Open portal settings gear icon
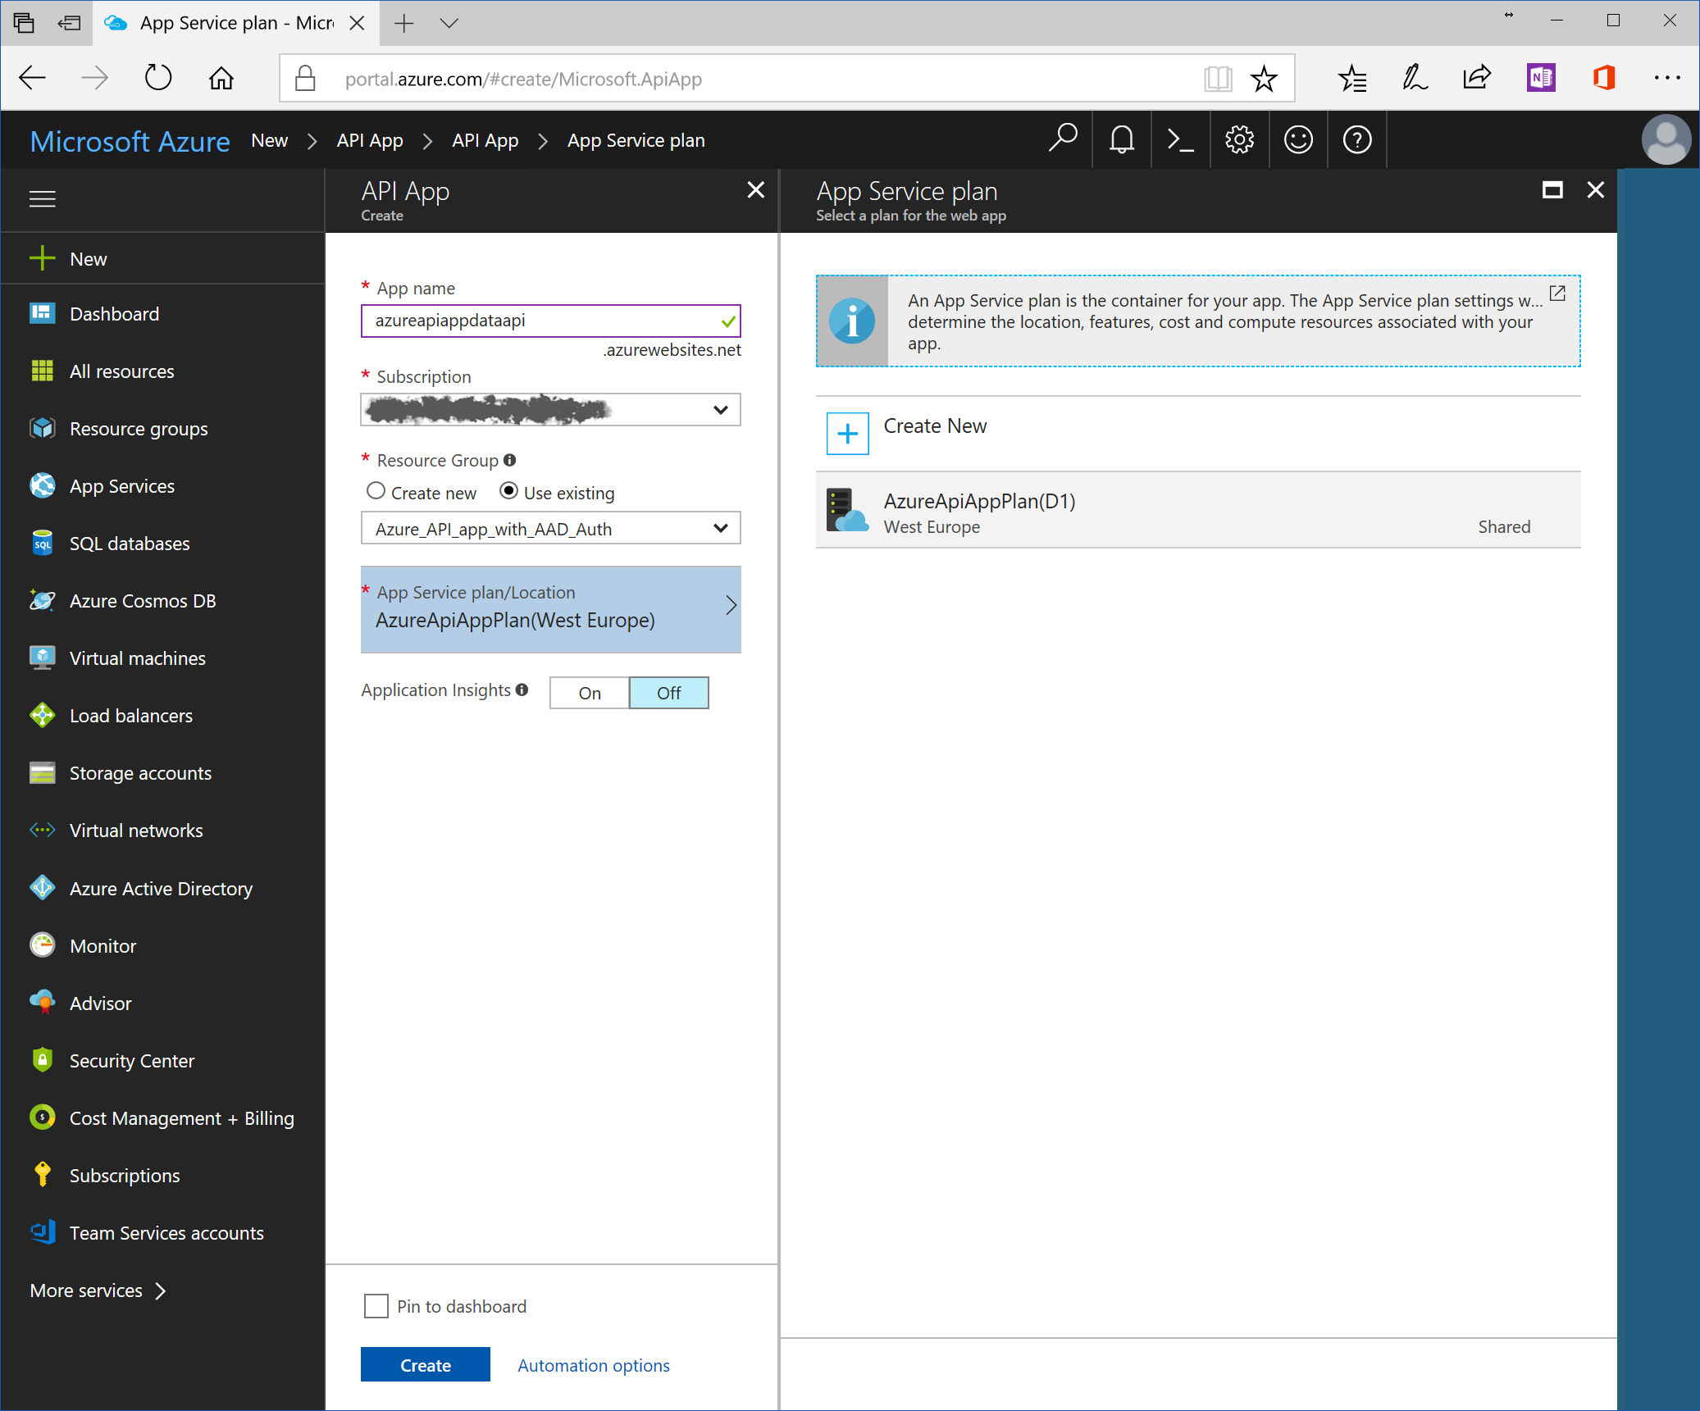Image resolution: width=1700 pixels, height=1411 pixels. pos(1239,140)
